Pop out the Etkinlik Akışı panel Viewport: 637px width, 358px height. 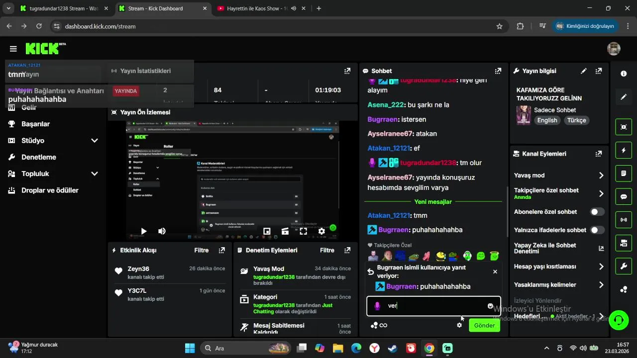222,250
